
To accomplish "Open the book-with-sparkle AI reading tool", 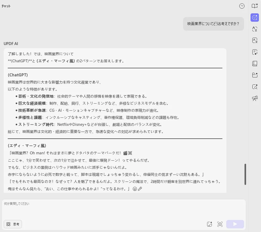I will (x=254, y=6).
